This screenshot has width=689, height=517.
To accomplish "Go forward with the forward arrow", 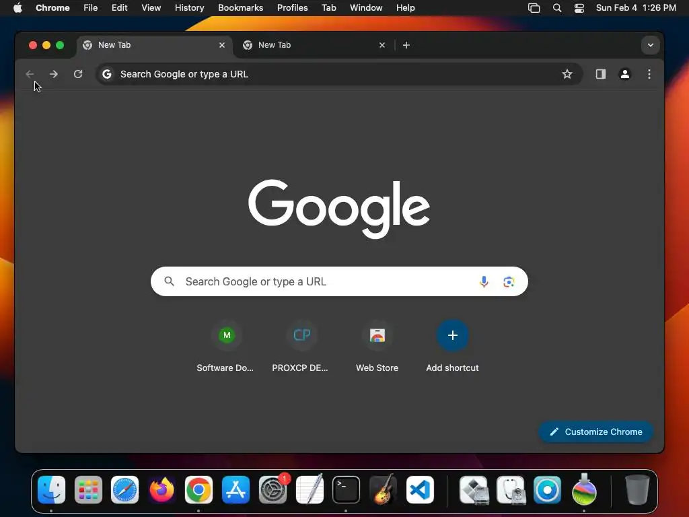I will pos(54,74).
